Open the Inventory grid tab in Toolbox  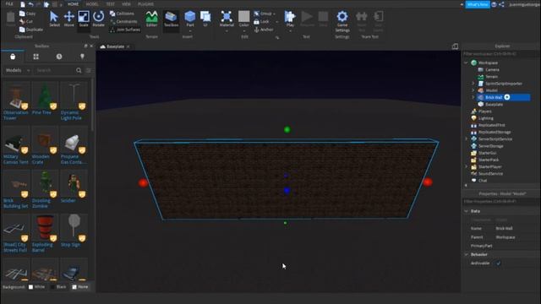point(36,57)
